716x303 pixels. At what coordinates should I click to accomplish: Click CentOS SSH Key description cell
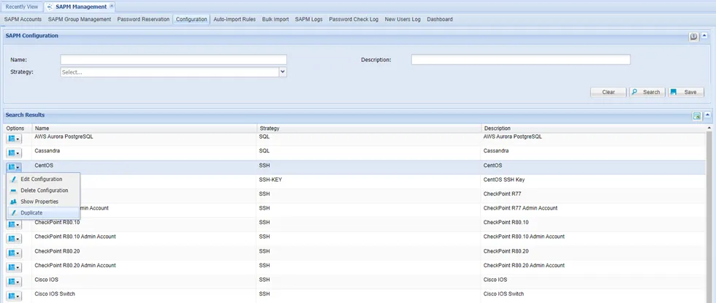pyautogui.click(x=504, y=180)
